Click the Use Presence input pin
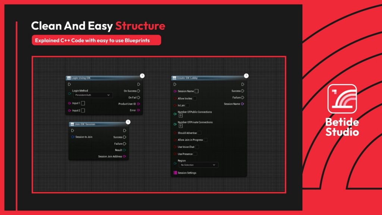The width and height of the screenshot is (382, 215). coord(175,154)
